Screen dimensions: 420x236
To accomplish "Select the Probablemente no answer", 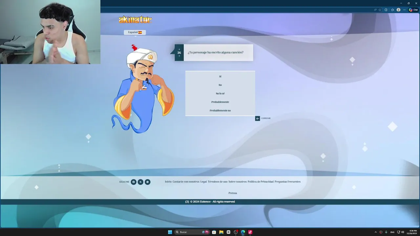I will [x=220, y=110].
